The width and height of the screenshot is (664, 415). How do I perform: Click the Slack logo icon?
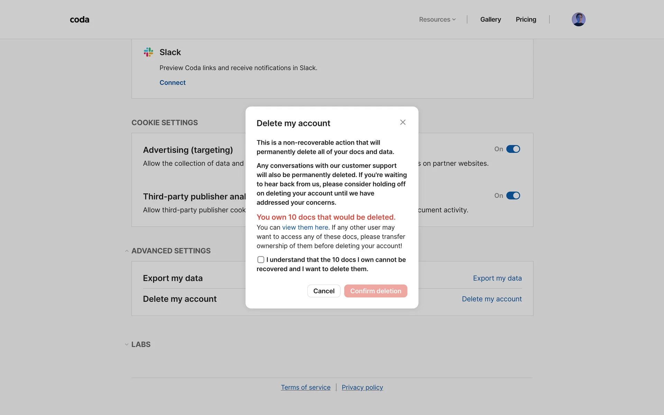click(148, 52)
